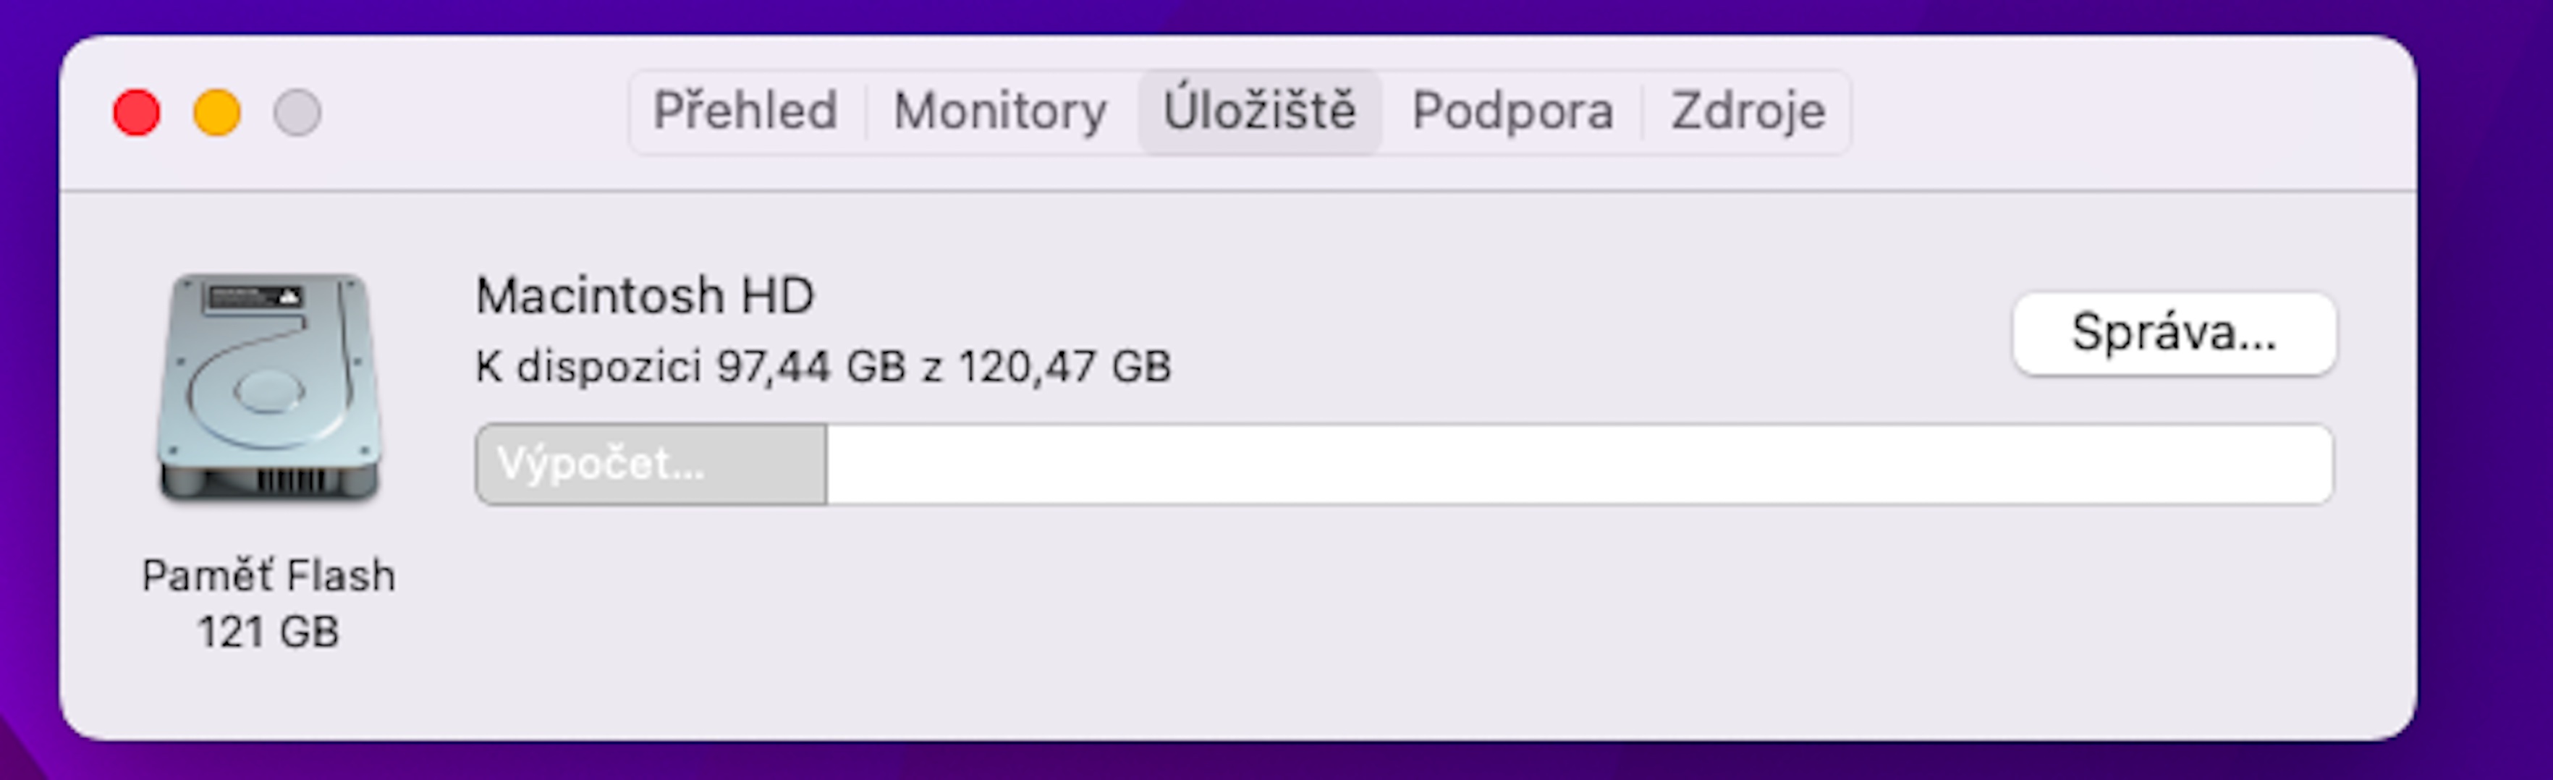The height and width of the screenshot is (780, 2553).
Task: Minimize the window with the yellow button
Action: 217,112
